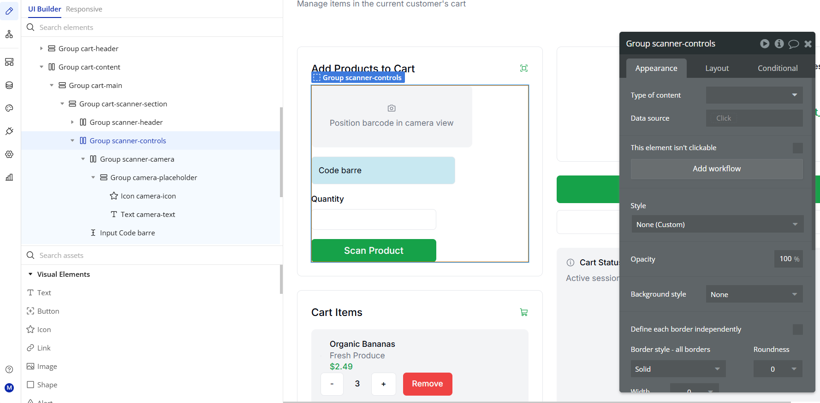Open the Data database icon

click(9, 85)
